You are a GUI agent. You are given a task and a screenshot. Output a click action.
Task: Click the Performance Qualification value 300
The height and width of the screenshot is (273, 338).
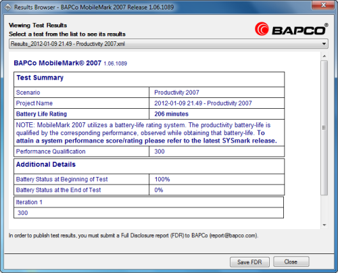tap(160, 151)
